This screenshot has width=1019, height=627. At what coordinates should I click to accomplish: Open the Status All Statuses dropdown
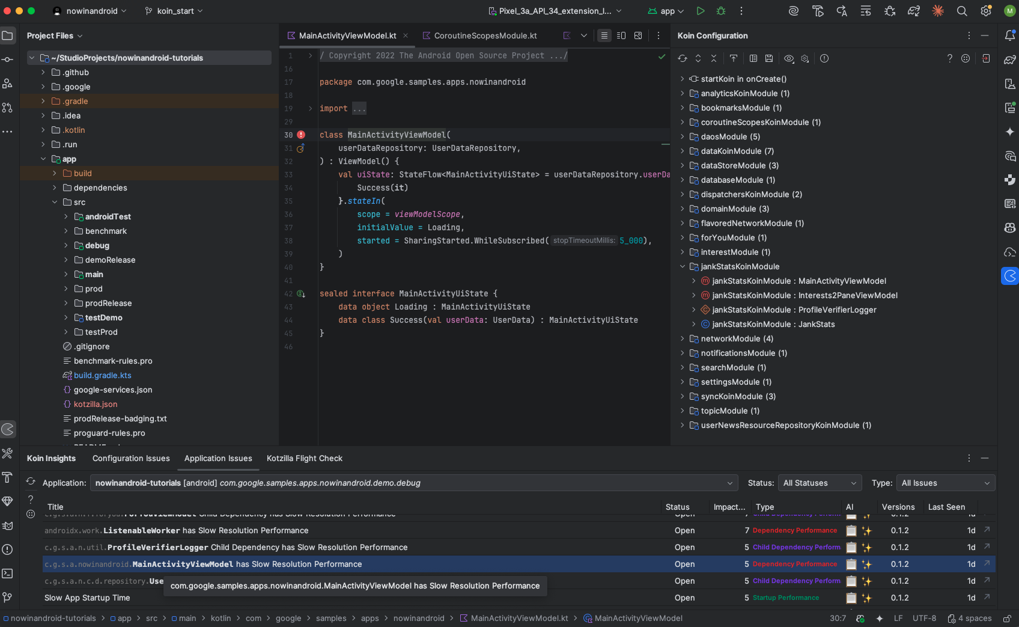coord(820,483)
